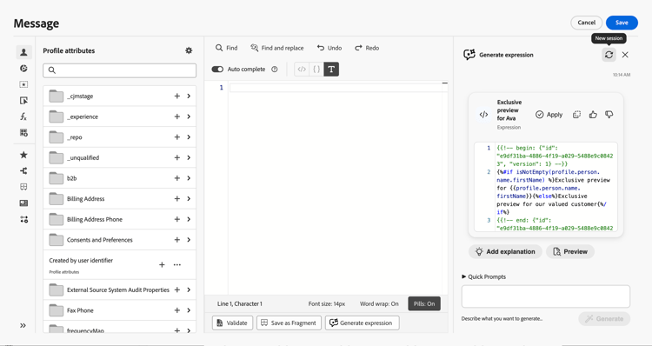Open the ID-card style icon in sidebar
The height and width of the screenshot is (346, 652).
23,203
